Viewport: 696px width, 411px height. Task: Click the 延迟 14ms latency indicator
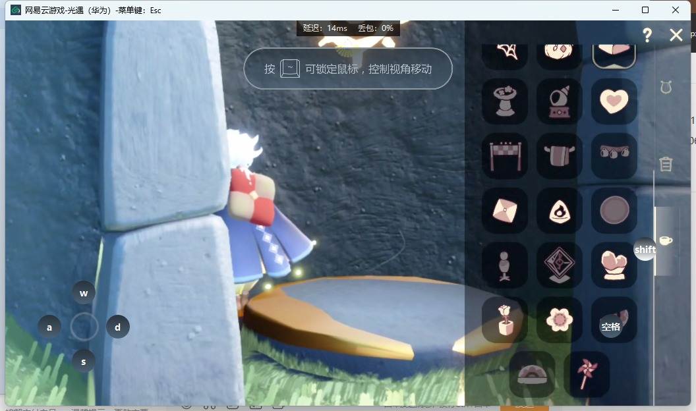pyautogui.click(x=325, y=28)
